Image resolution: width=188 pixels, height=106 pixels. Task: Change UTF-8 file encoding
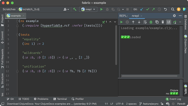pos(120,104)
